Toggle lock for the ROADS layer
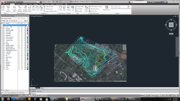Image resolution: width=180 pixels, height=101 pixels. (25, 64)
